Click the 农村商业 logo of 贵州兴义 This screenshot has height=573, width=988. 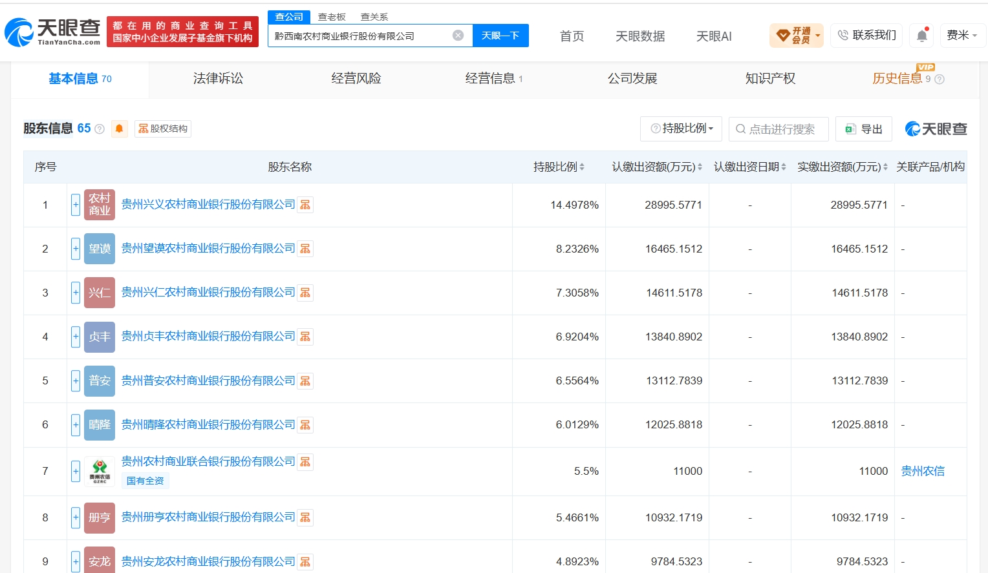pos(100,205)
